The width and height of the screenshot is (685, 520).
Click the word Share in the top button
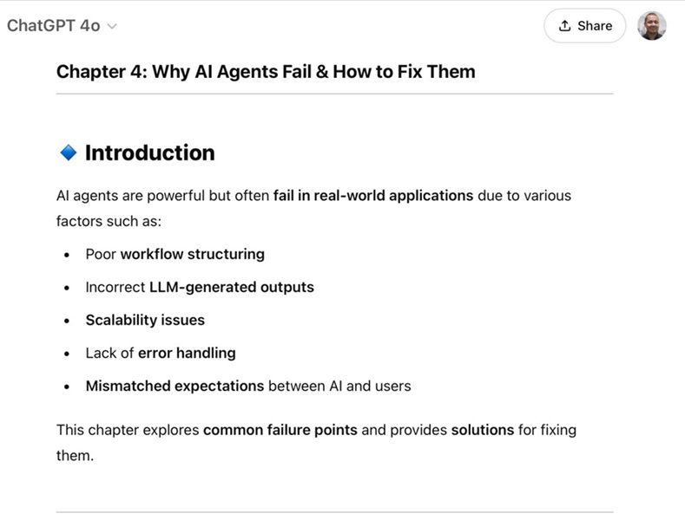click(595, 26)
